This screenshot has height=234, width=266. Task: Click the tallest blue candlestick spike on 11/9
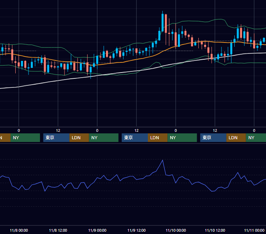tap(162, 23)
